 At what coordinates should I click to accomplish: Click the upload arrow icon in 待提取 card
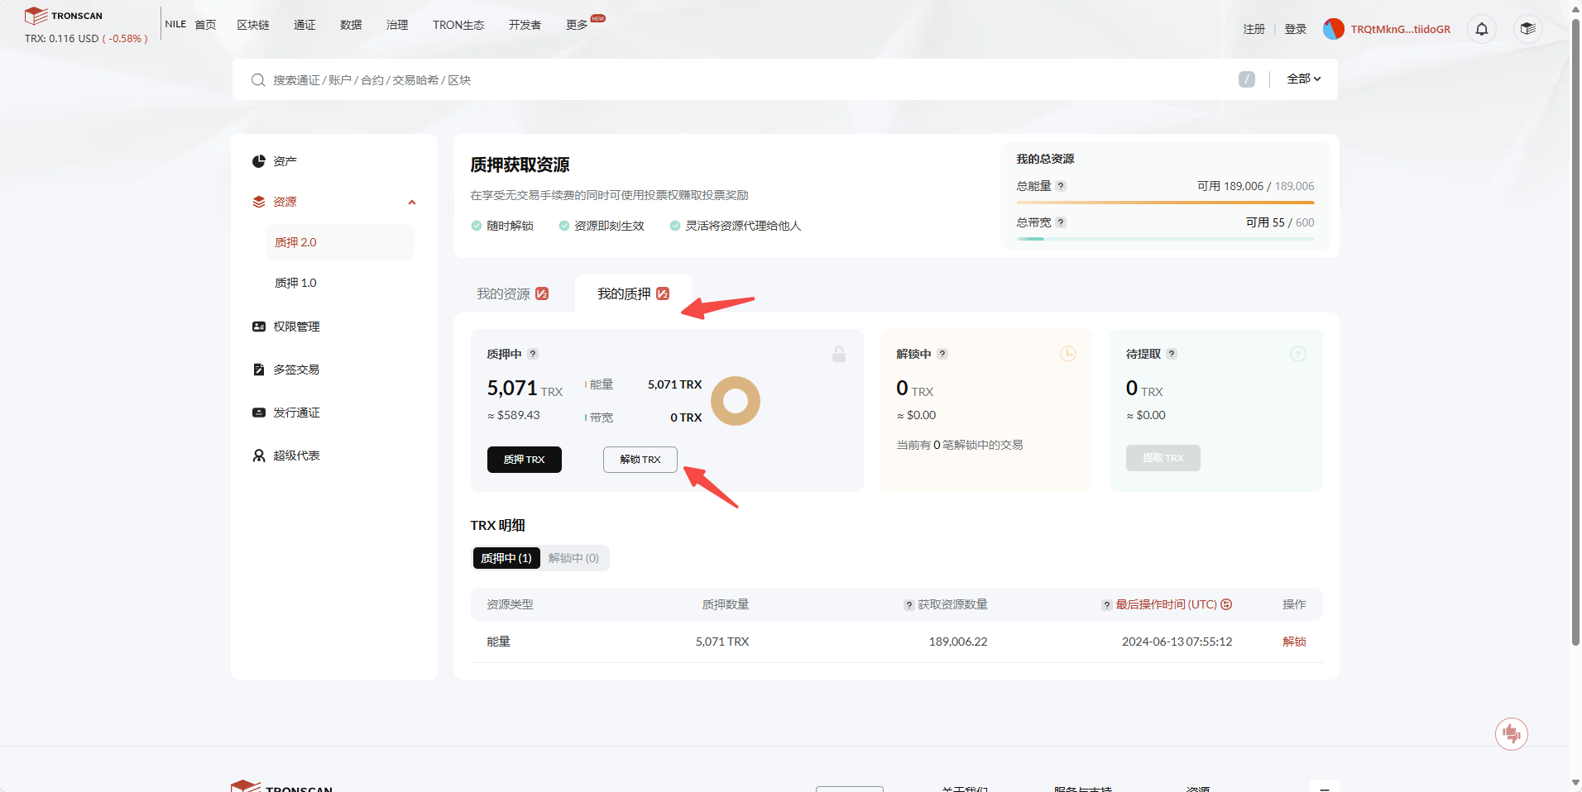pos(1298,354)
